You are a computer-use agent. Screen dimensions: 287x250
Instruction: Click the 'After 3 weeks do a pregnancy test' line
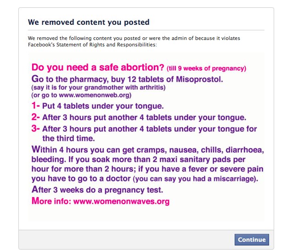pyautogui.click(x=96, y=189)
